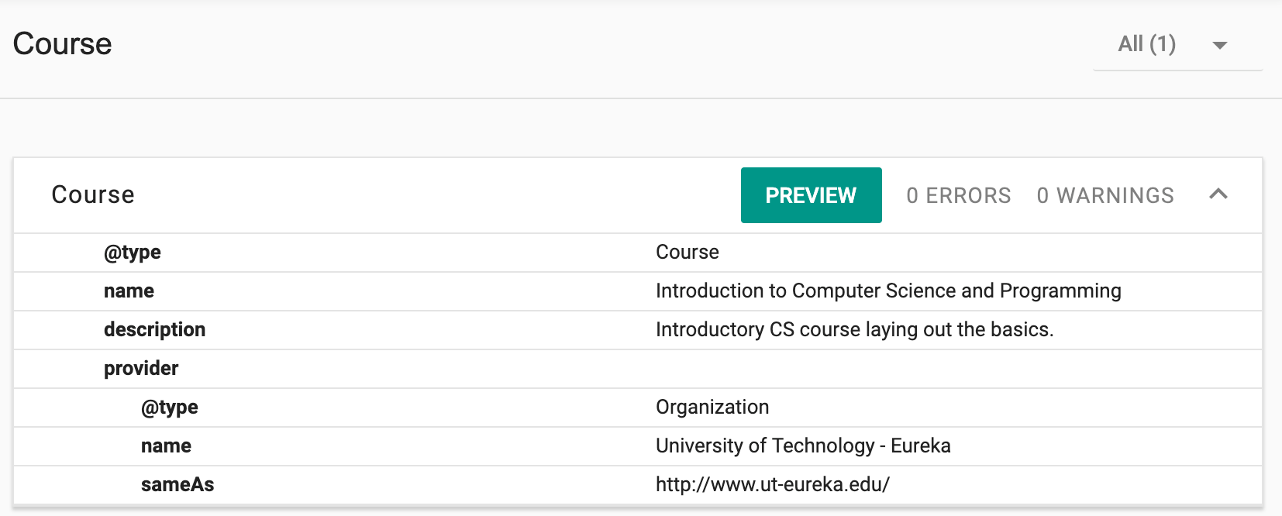1282x516 pixels.
Task: Click the 0 WARNINGS indicator
Action: 1105,195
